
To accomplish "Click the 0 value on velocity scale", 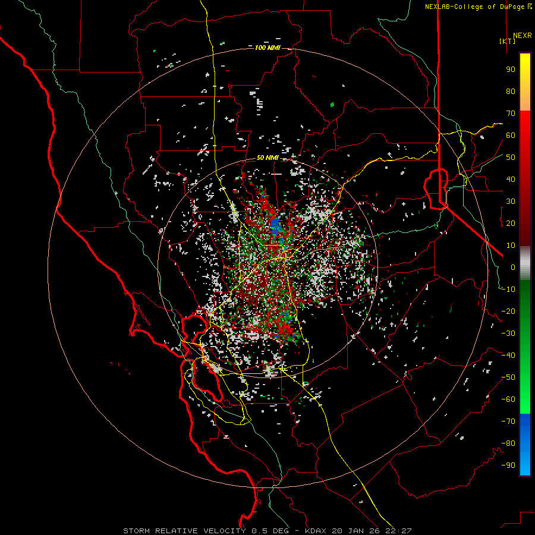I will [x=513, y=267].
